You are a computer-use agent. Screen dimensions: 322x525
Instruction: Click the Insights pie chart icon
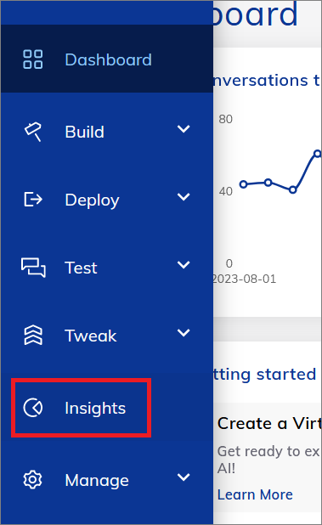[x=33, y=408]
